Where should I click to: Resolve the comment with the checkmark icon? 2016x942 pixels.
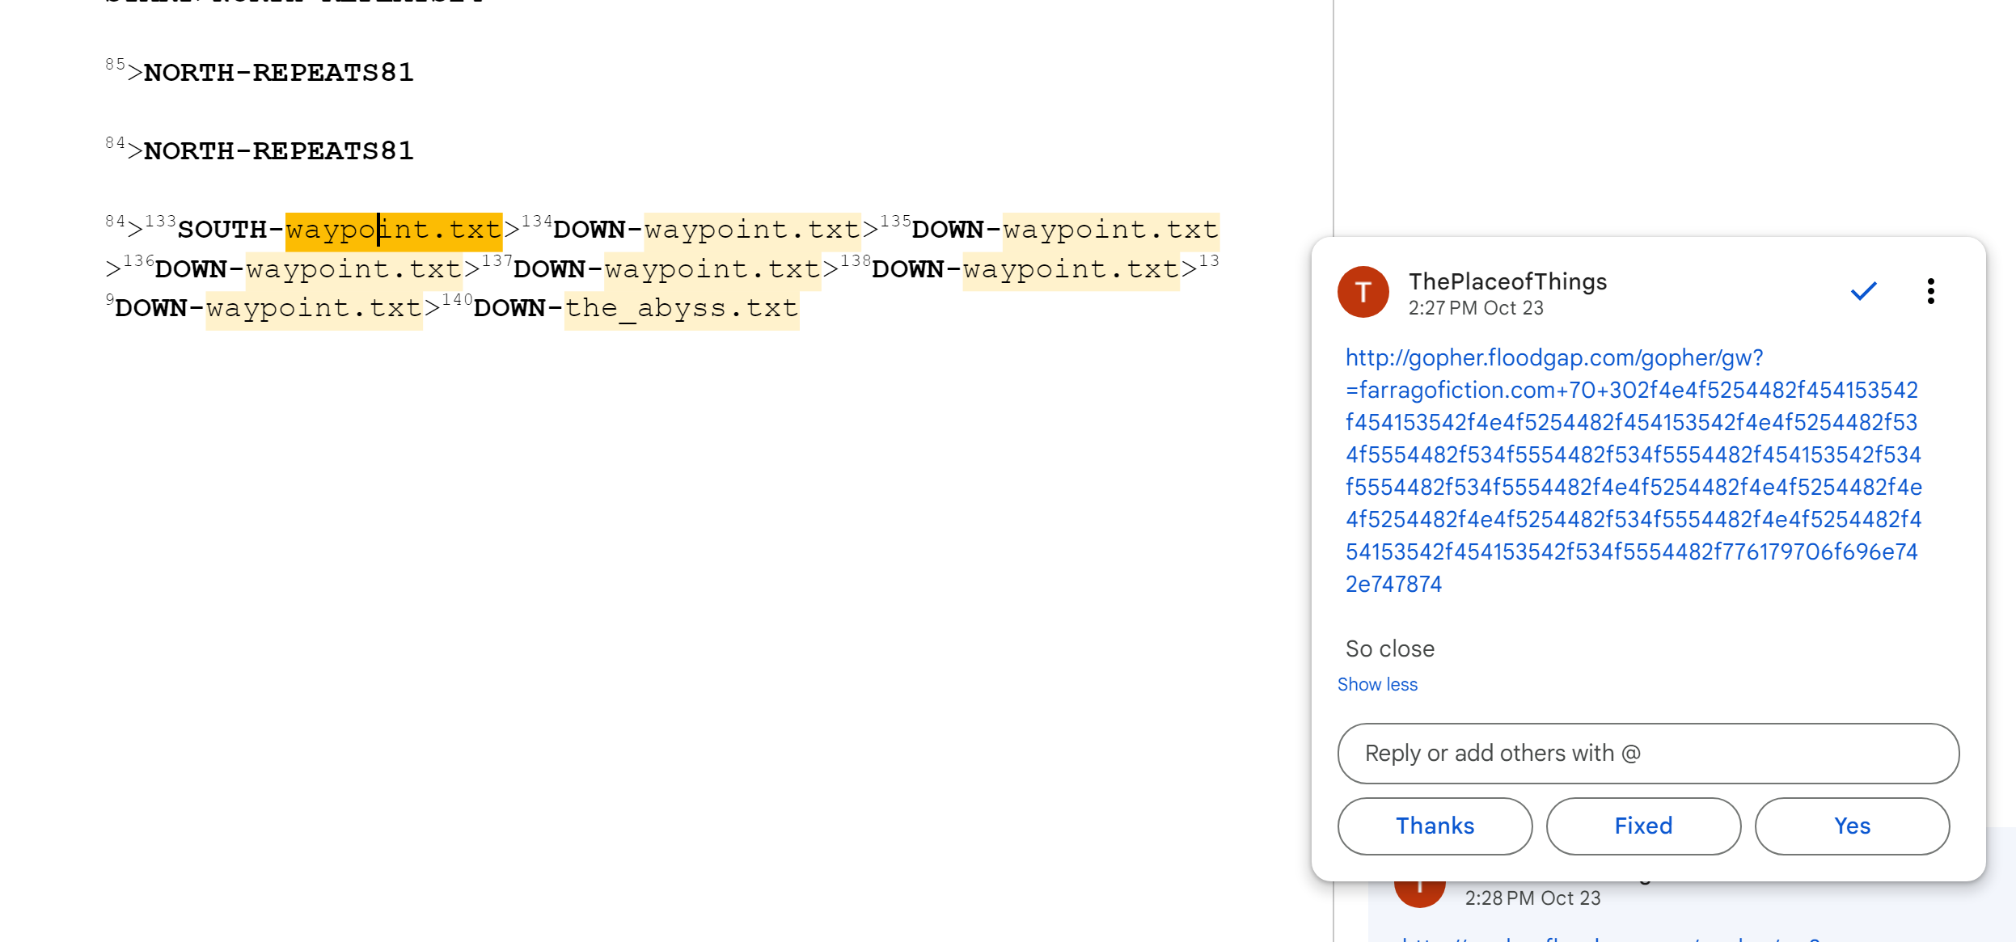1863,291
